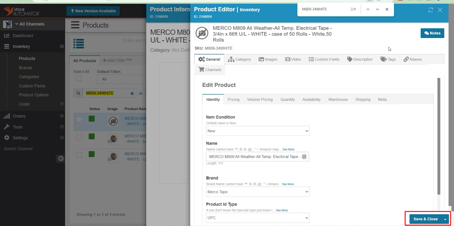Open the Video tab
Viewport: 454px width, 226px height.
pyautogui.click(x=293, y=59)
